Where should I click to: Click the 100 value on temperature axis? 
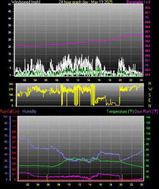pos(148,139)
